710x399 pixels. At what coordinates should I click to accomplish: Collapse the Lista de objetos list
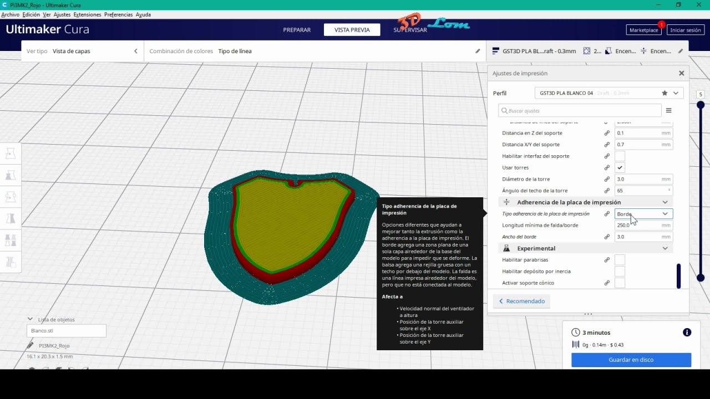30,319
